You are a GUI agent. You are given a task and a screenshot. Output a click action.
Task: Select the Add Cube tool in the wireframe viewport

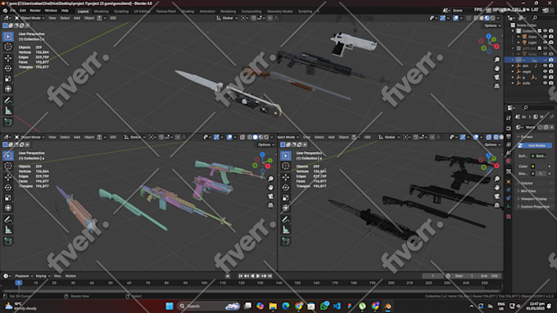[286, 241]
